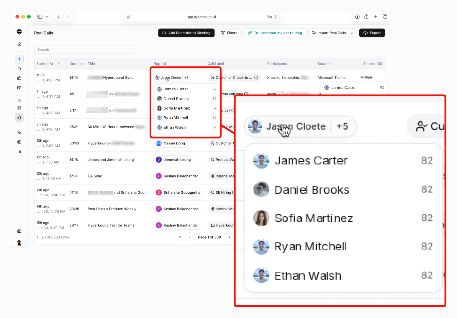Open the call routing nodes sidebar icon
457x318 pixels.
19,132
